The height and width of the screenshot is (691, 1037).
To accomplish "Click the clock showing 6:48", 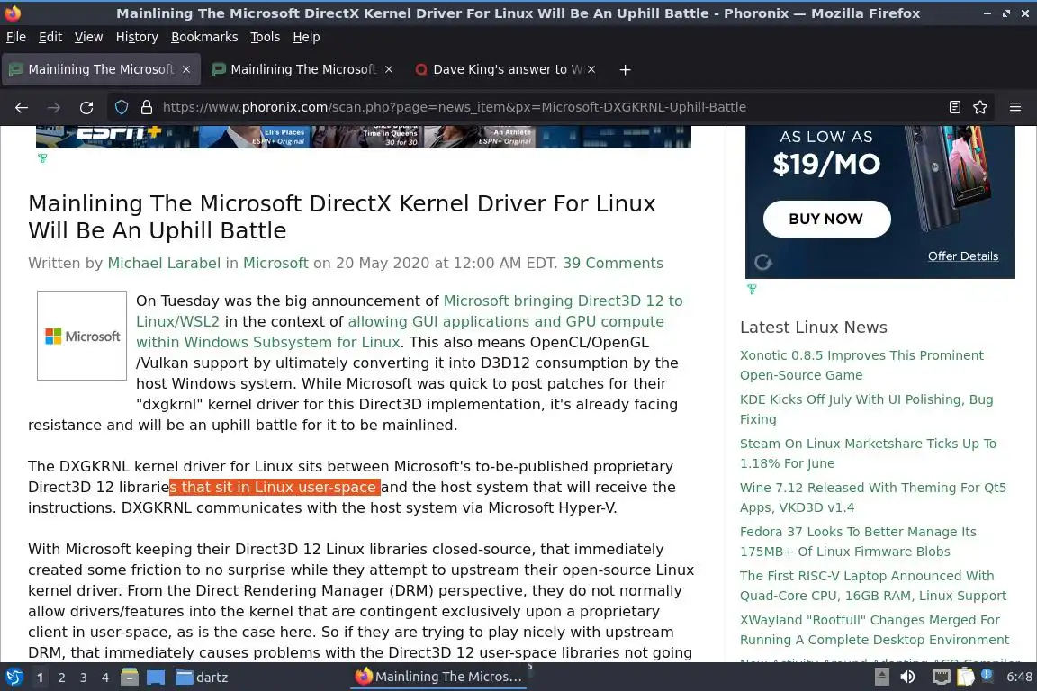I will [1019, 678].
